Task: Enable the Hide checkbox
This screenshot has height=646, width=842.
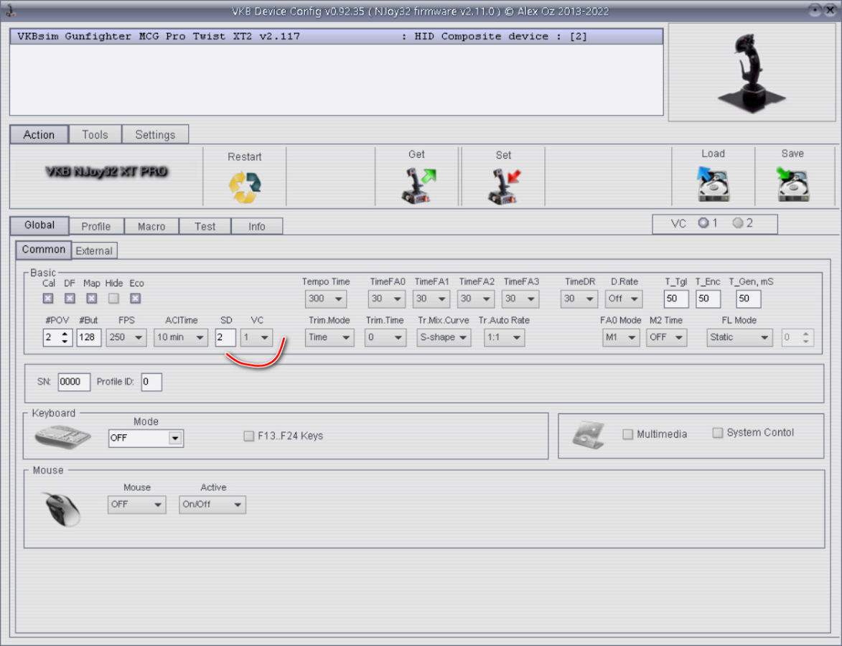Action: click(x=113, y=298)
